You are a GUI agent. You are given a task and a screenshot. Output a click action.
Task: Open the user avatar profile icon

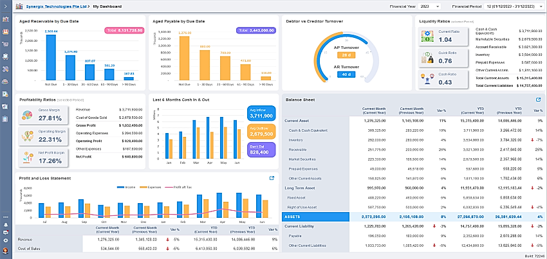tap(5, 250)
